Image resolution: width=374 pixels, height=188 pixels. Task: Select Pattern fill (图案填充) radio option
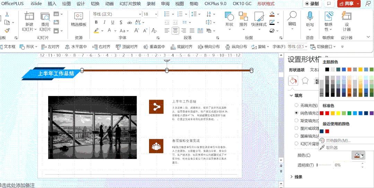(296, 136)
